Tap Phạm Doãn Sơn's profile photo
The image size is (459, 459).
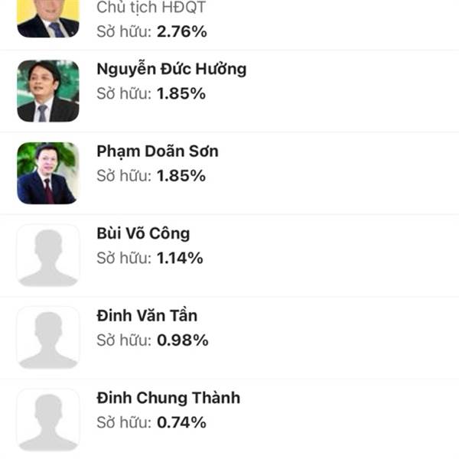47,173
